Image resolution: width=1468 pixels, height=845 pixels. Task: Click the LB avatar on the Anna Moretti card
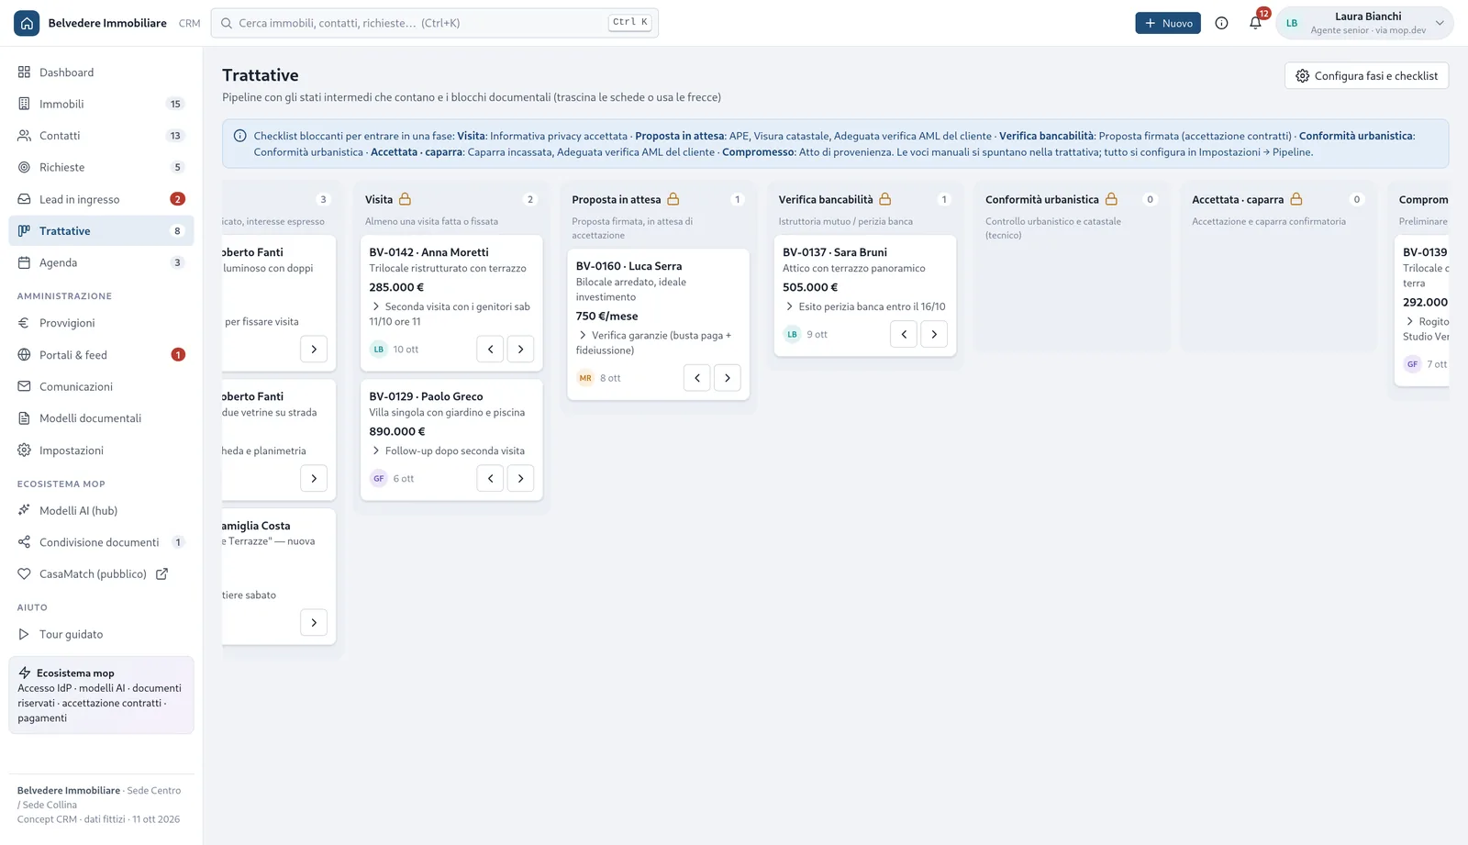(378, 350)
